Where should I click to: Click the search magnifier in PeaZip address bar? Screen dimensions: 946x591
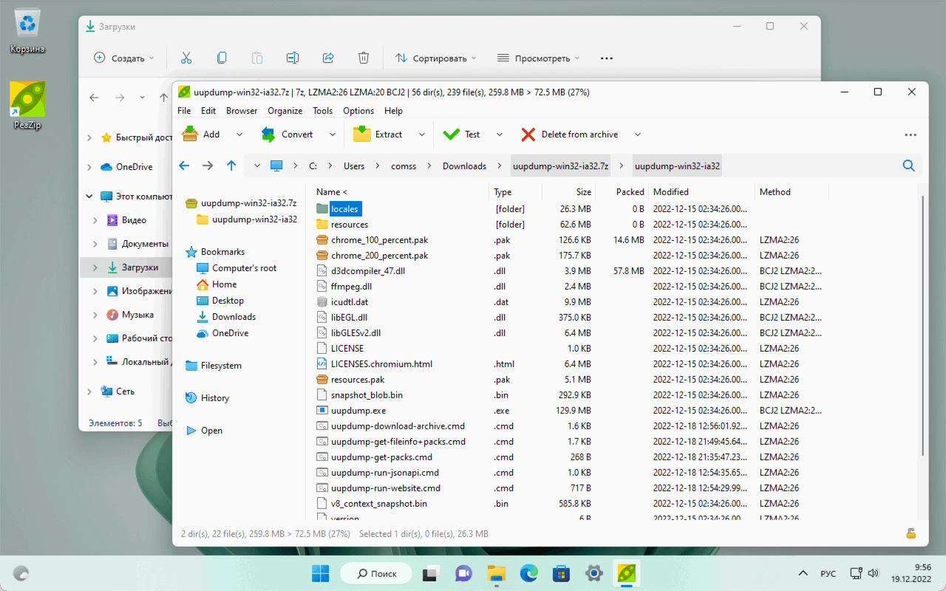(909, 166)
